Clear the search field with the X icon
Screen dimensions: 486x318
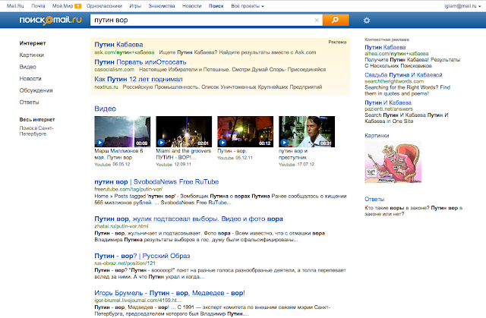coord(317,20)
